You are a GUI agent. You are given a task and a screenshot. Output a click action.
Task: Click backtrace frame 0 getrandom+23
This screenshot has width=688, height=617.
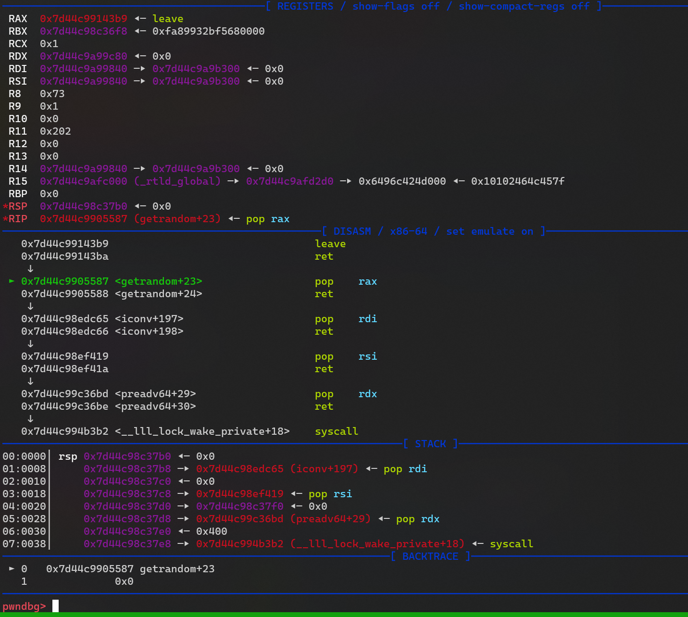pyautogui.click(x=177, y=569)
